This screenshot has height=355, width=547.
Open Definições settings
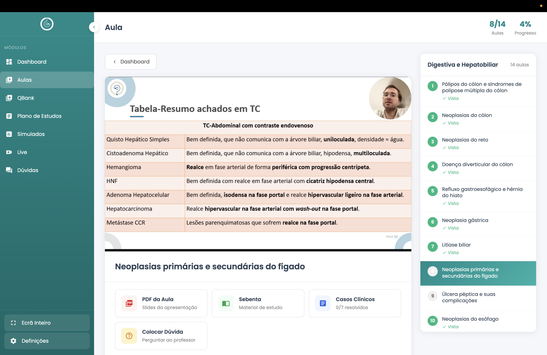47,341
